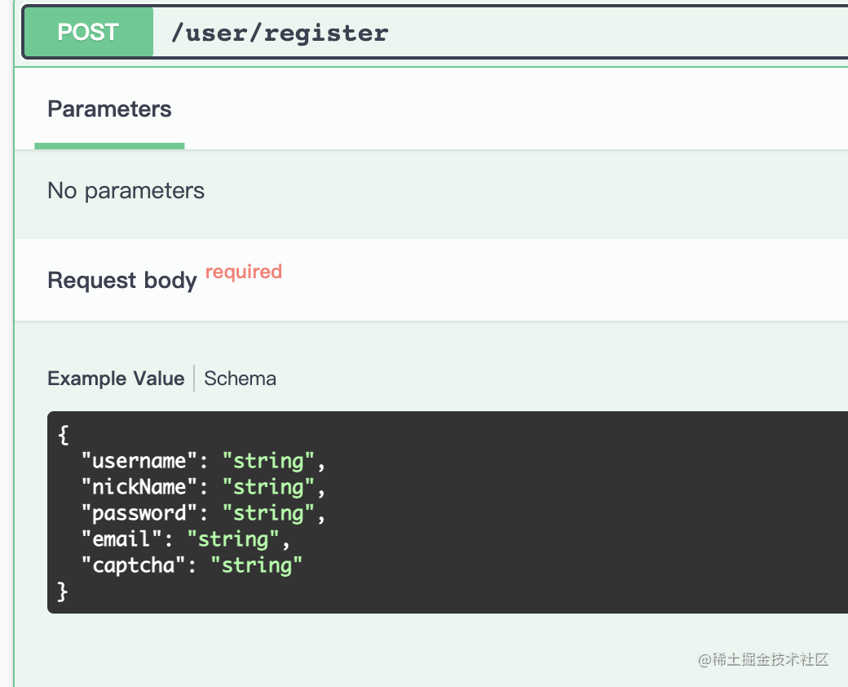Click the "string" value on the email line
This screenshot has height=687, width=848.
point(233,539)
